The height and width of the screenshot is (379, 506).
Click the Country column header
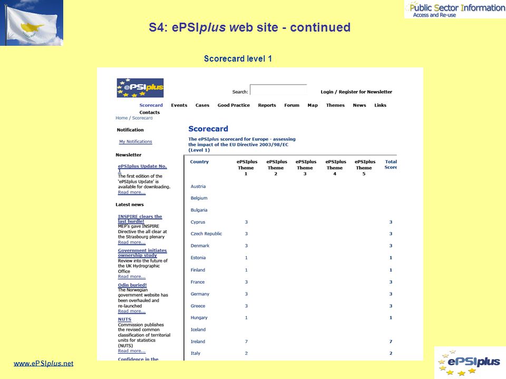tap(199, 162)
